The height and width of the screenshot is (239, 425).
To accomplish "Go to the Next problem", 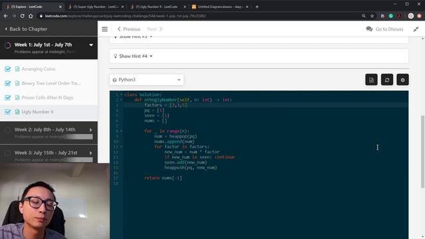I will point(155,29).
